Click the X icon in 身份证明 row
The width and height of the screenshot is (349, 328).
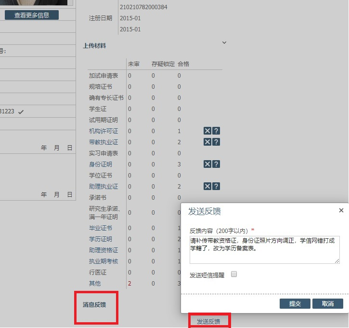coord(207,164)
